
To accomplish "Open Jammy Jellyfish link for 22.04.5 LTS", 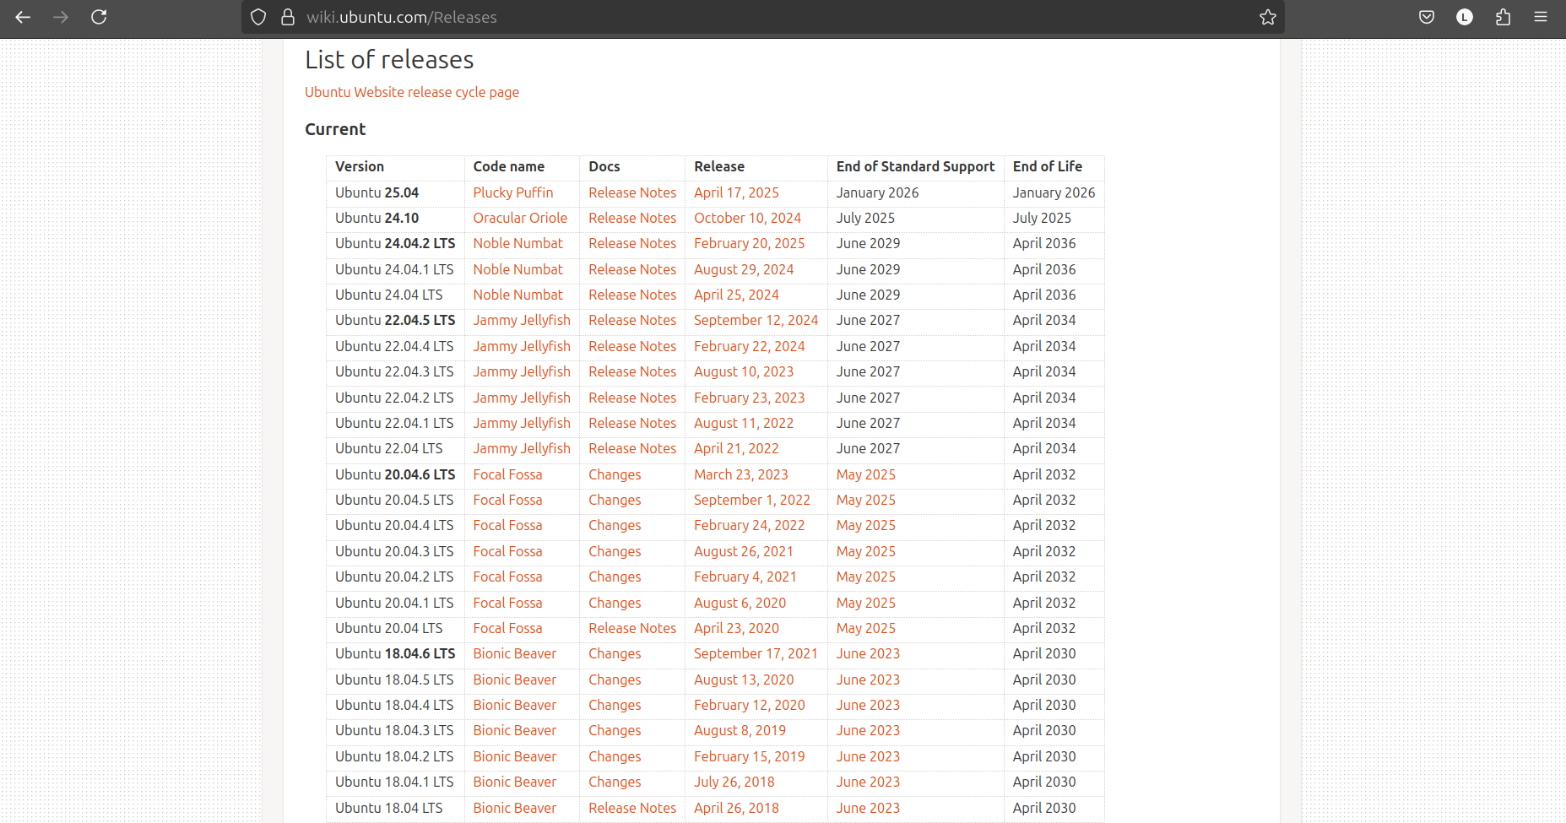I will 522,320.
